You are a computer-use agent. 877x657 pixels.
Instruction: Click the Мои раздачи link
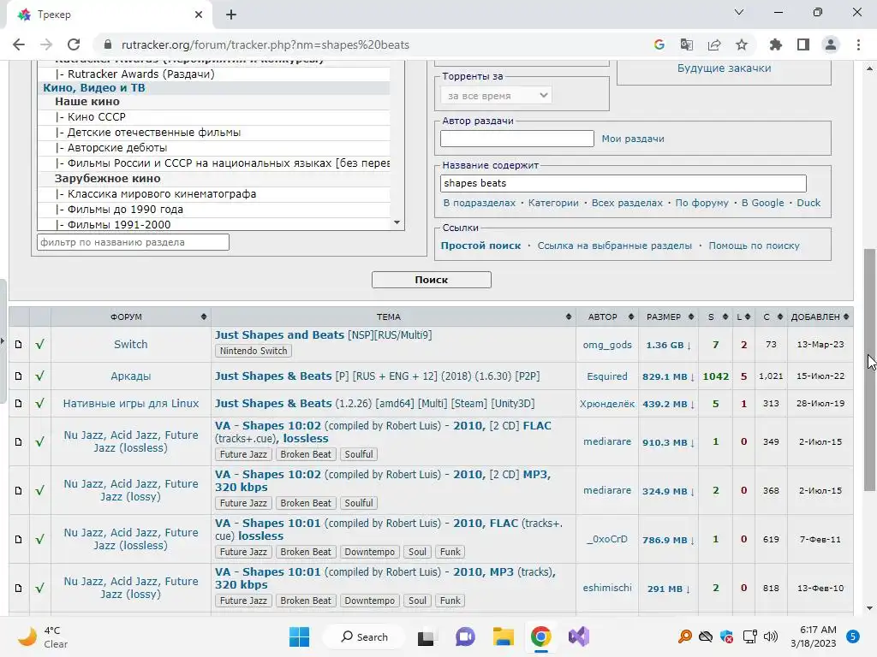[x=633, y=139]
